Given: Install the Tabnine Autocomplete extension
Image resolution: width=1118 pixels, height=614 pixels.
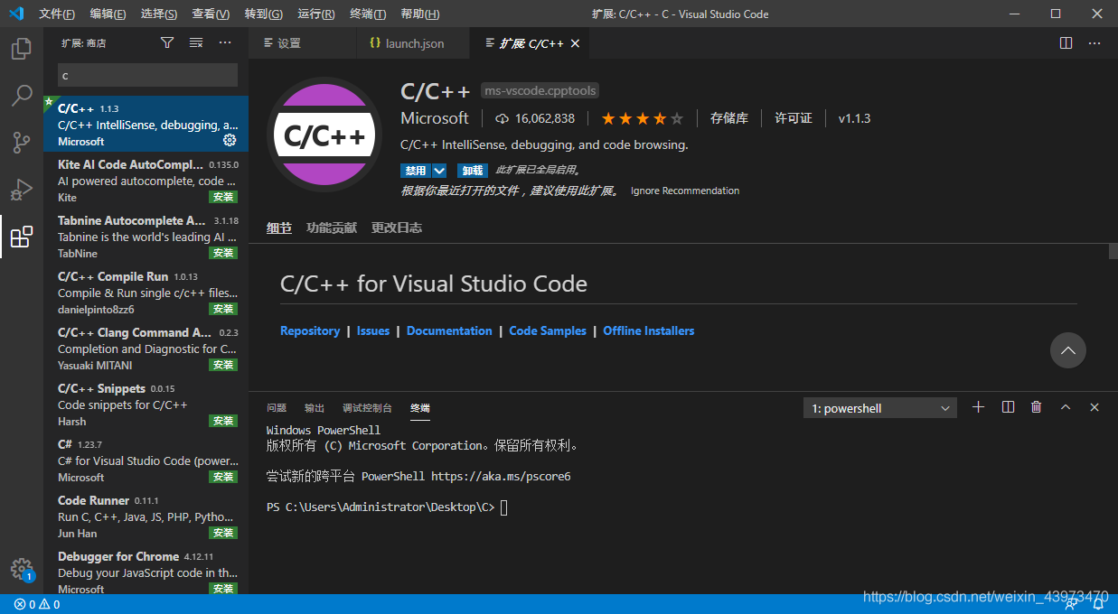Looking at the screenshot, I should (223, 253).
